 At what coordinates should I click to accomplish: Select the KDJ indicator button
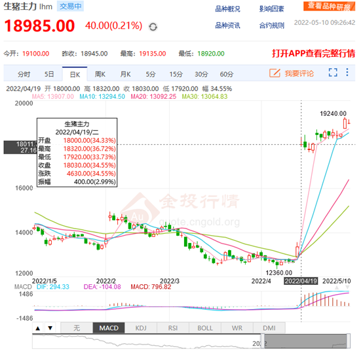pyautogui.click(x=141, y=328)
